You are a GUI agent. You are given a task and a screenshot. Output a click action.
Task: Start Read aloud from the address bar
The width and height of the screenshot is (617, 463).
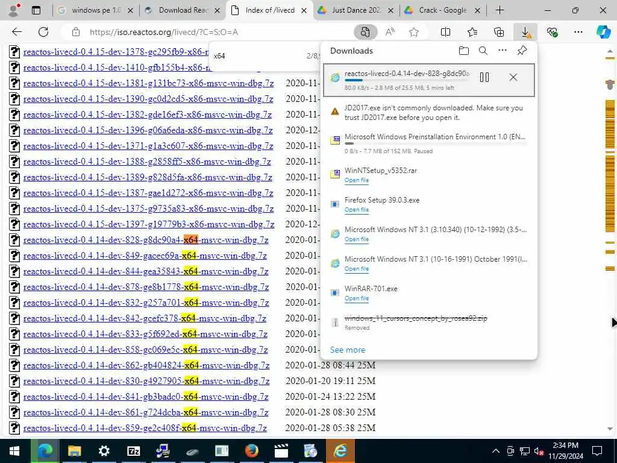[390, 32]
